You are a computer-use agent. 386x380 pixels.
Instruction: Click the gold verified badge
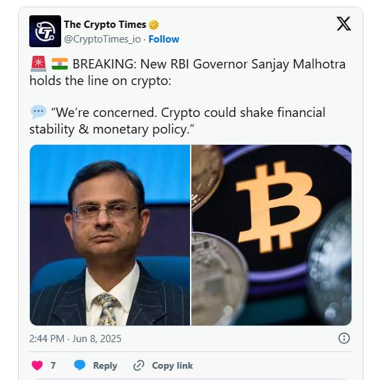point(153,25)
